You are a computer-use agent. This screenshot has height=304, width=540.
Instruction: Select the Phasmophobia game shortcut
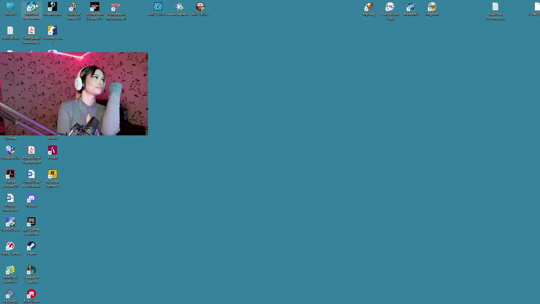coord(52,9)
